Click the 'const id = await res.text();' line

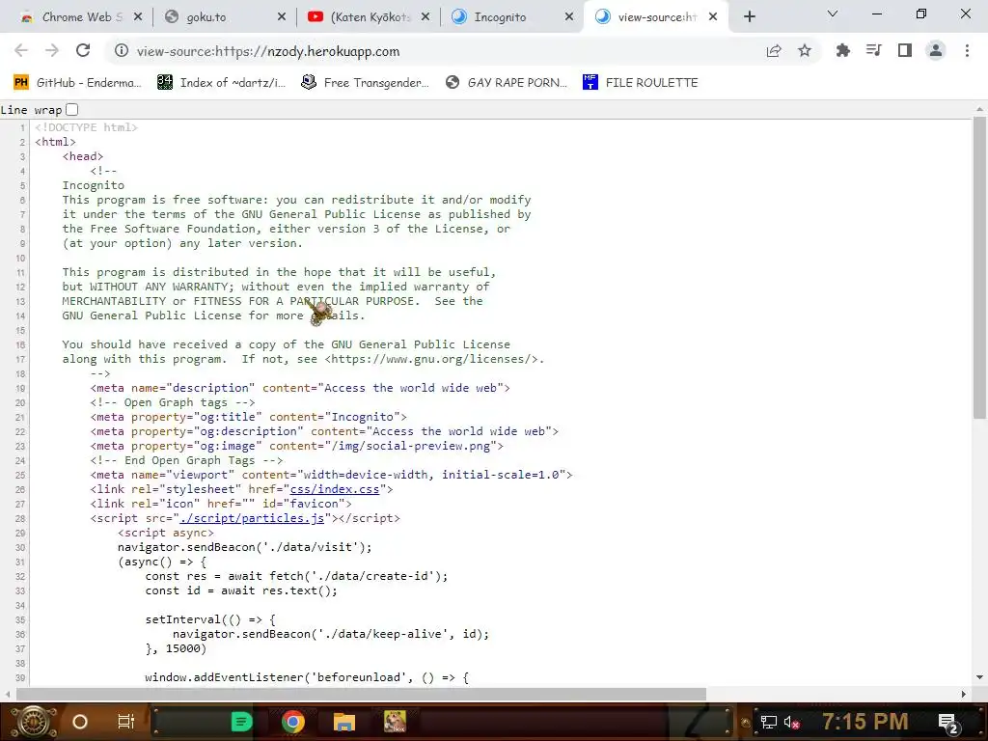point(241,590)
